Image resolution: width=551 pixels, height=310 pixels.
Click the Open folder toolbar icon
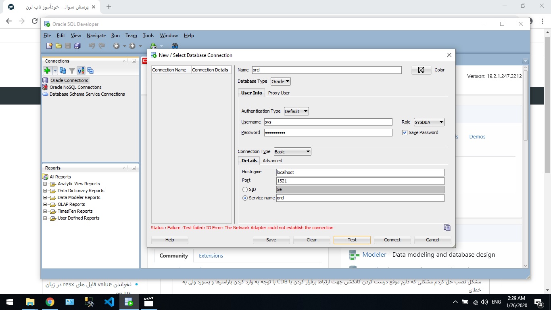58,46
